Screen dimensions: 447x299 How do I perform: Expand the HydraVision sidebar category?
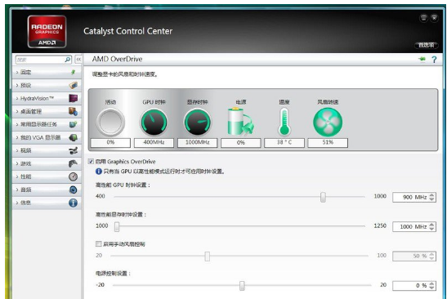point(47,98)
